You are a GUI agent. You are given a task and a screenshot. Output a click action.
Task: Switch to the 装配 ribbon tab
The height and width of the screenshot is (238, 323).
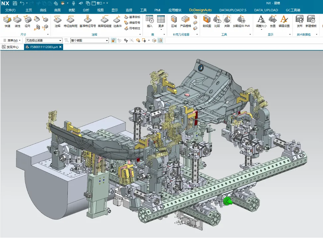[72, 10]
